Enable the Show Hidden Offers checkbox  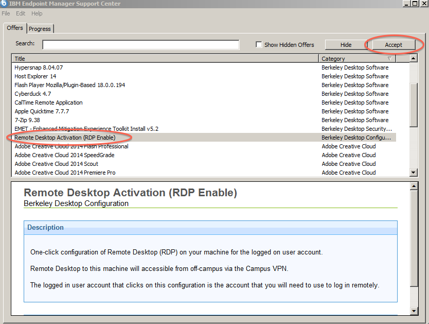click(x=259, y=45)
